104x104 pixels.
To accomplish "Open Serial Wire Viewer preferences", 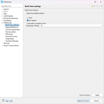I will 11,36.
